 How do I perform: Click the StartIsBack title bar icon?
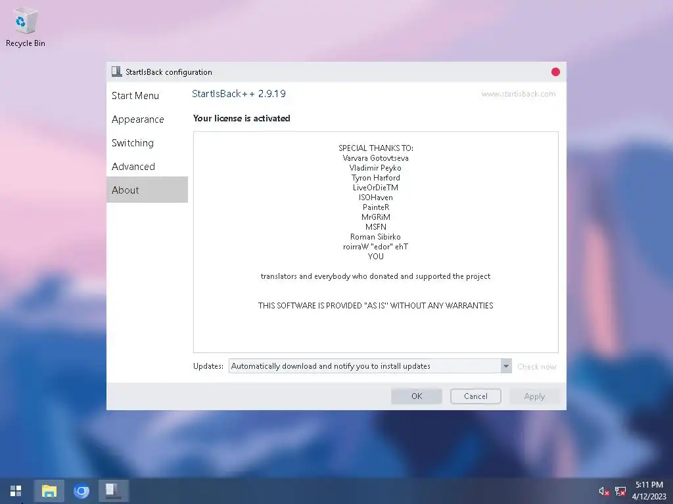coord(116,72)
